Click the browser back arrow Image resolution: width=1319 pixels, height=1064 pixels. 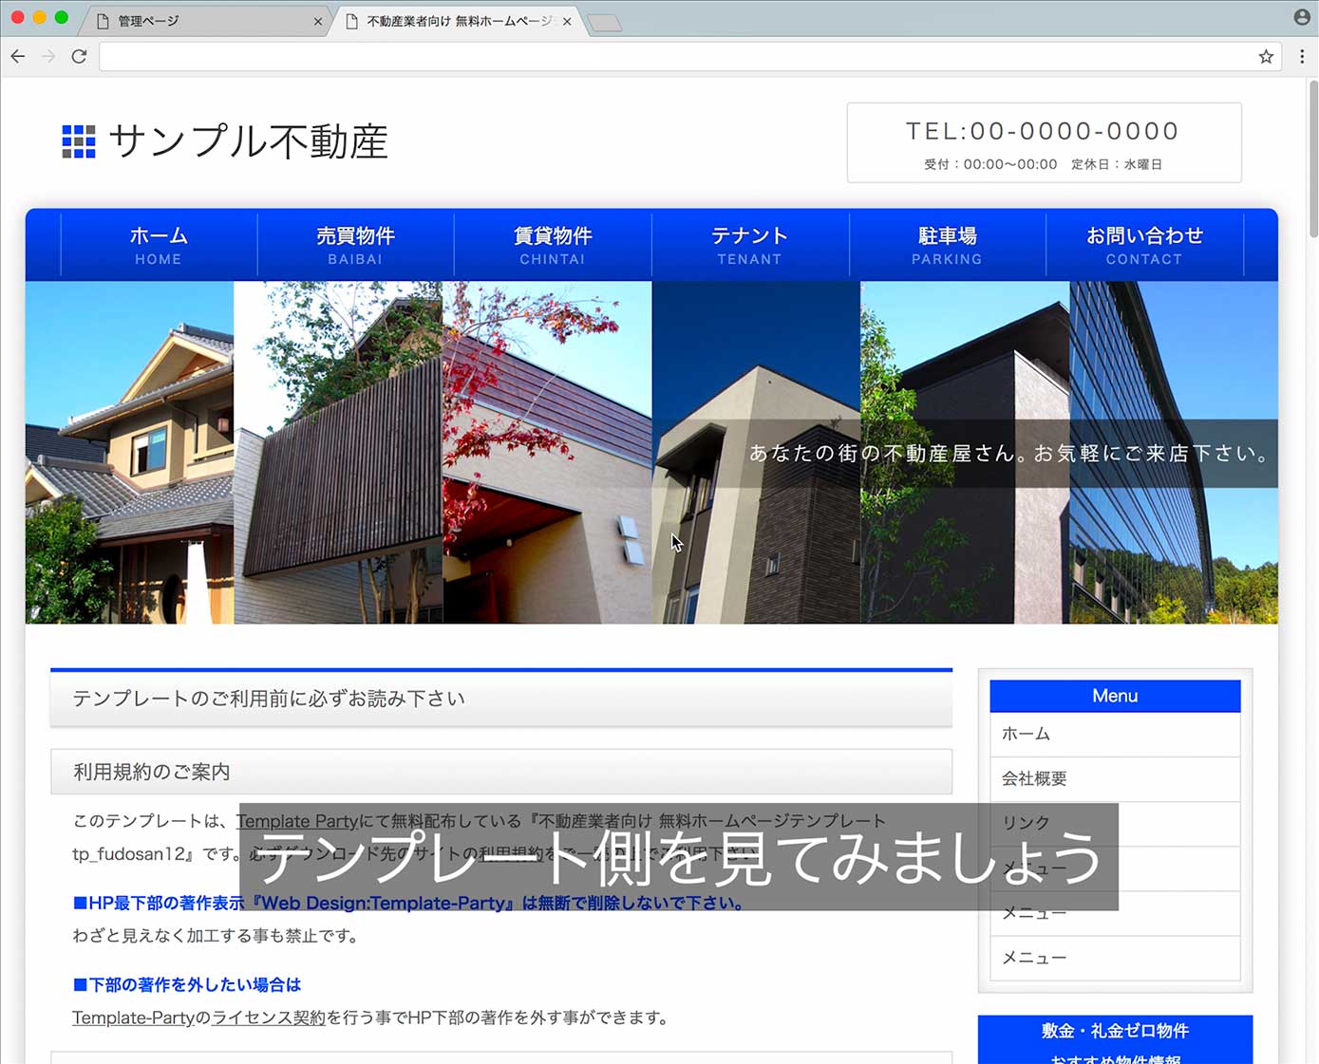pyautogui.click(x=18, y=57)
